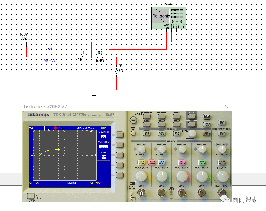Toggle the CH 3 MENU button
The height and width of the screenshot is (211, 266).
tap(182, 162)
